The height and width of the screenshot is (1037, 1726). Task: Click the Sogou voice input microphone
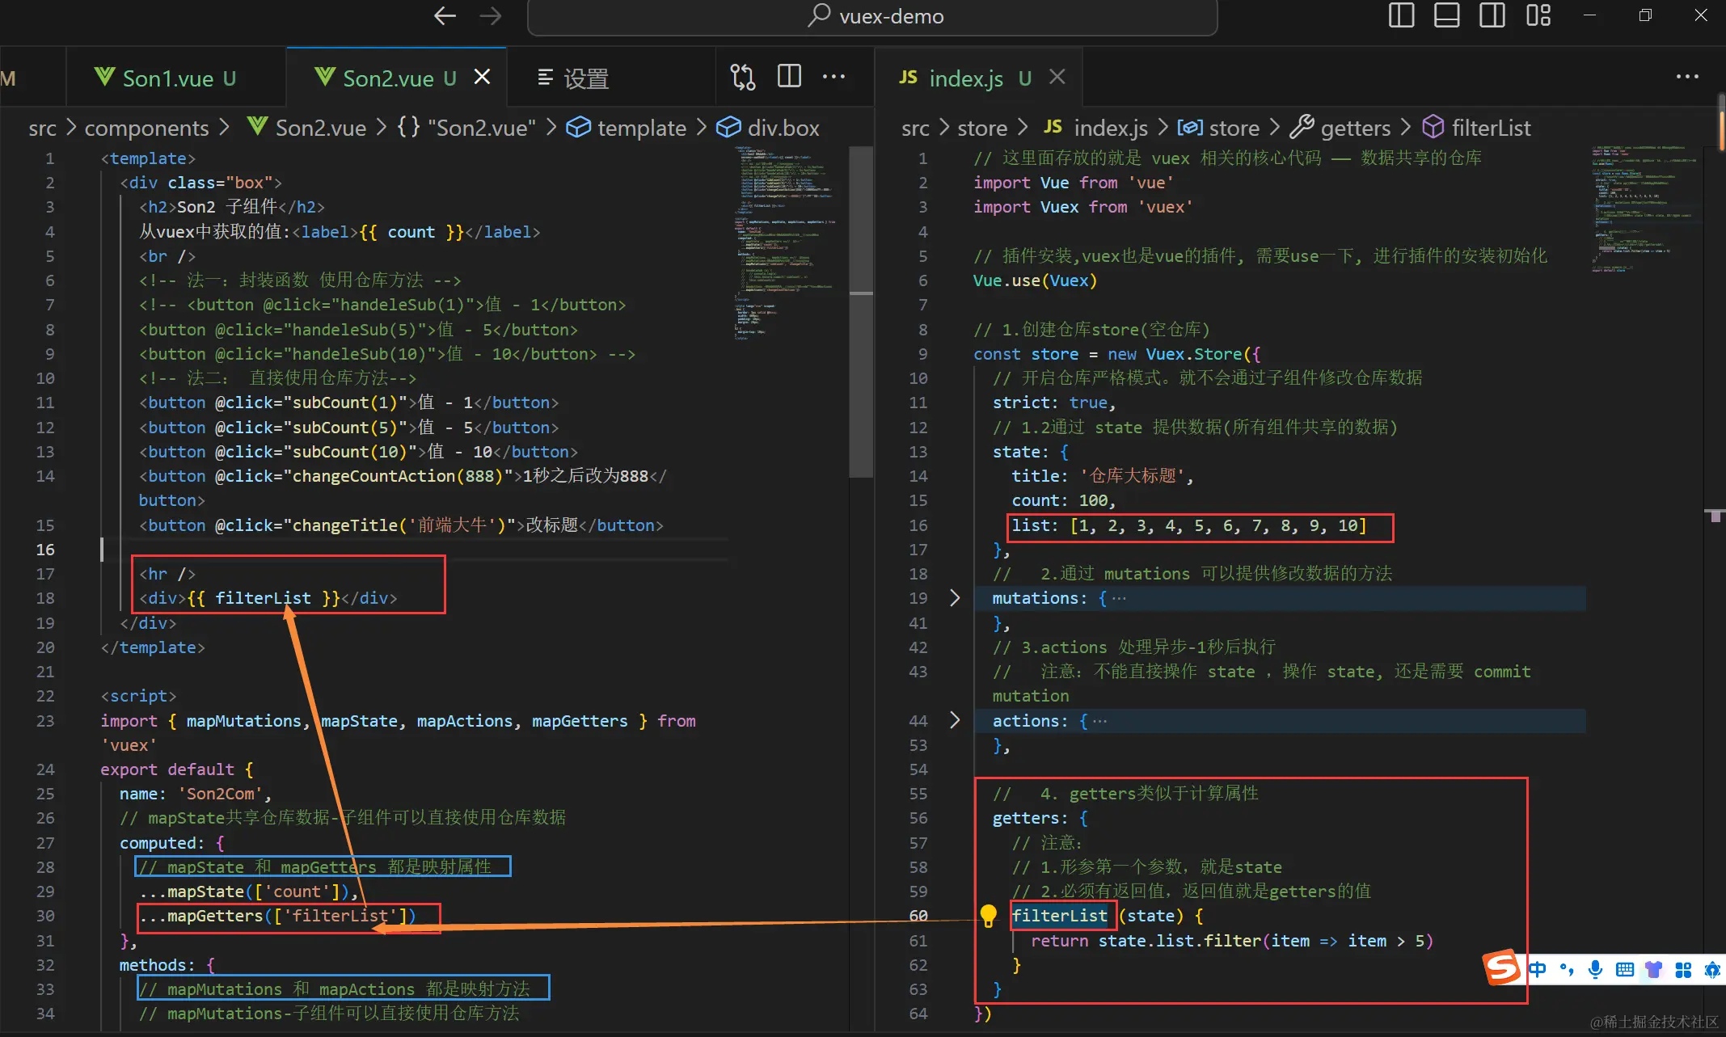click(1595, 969)
